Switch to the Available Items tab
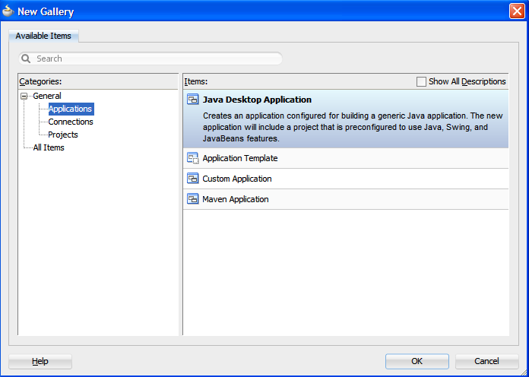Screen dimensions: 529x377 pyautogui.click(x=43, y=36)
